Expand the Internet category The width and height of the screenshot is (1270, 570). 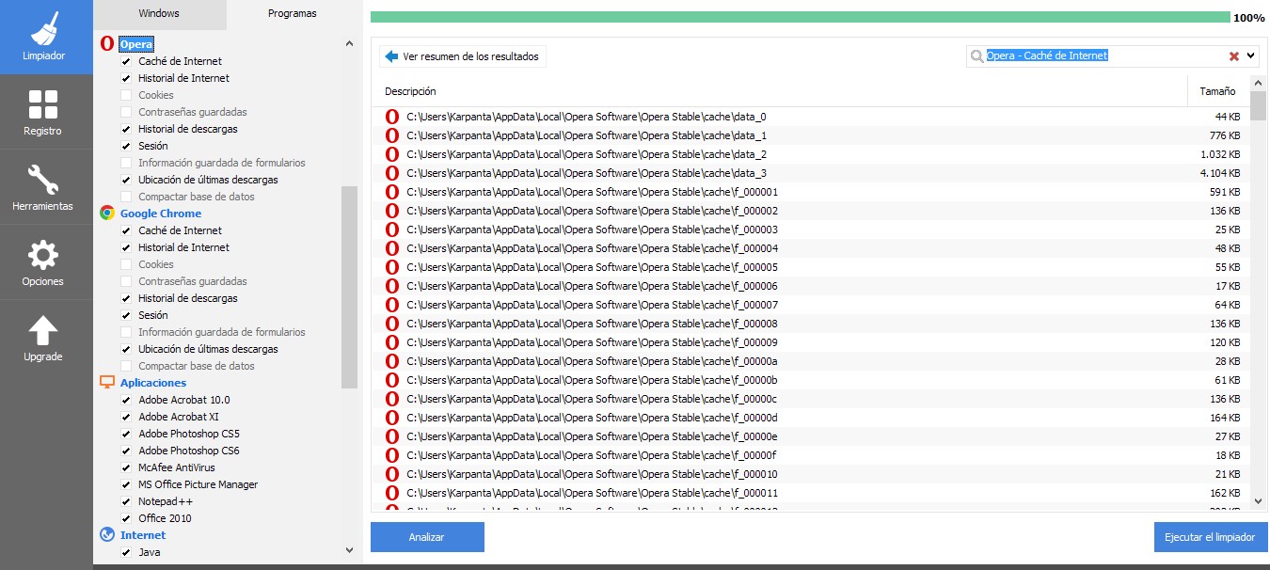coord(349,550)
